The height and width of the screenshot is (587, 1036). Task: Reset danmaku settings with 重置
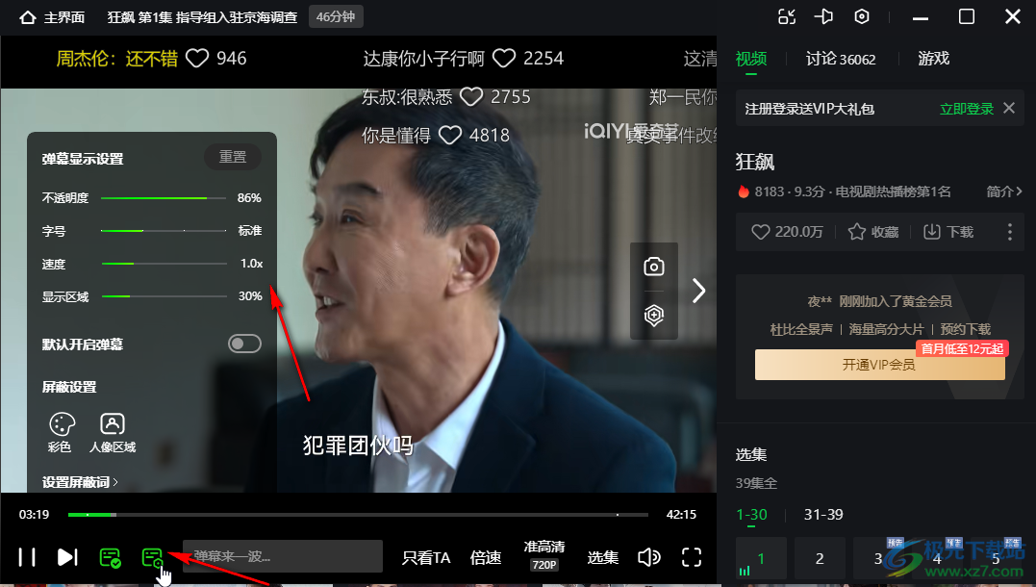click(233, 157)
